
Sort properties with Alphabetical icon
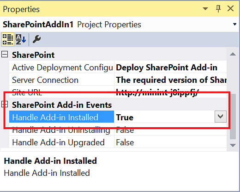pyautogui.click(x=21, y=39)
